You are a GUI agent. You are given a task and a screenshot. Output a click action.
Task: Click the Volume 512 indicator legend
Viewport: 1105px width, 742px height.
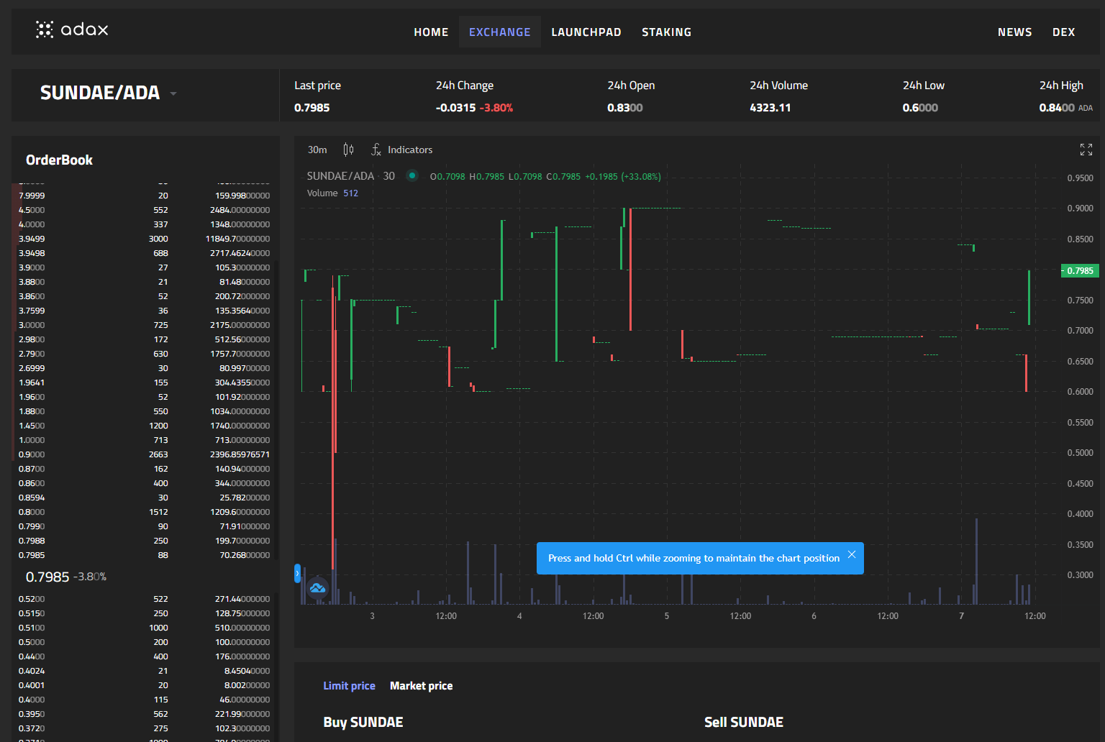point(332,193)
